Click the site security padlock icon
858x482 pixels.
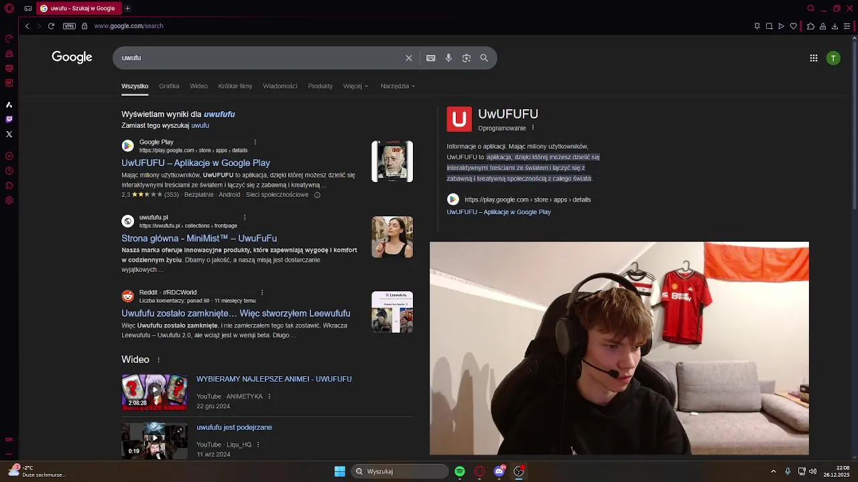pyautogui.click(x=84, y=26)
